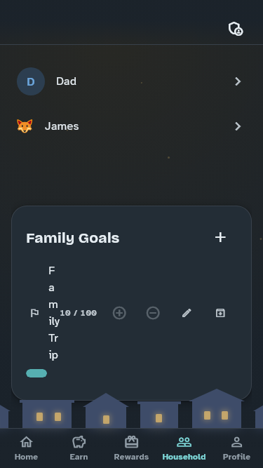Viewport: 263px width, 468px height.
Task: Click Dad's avatar circle
Action: click(x=31, y=81)
